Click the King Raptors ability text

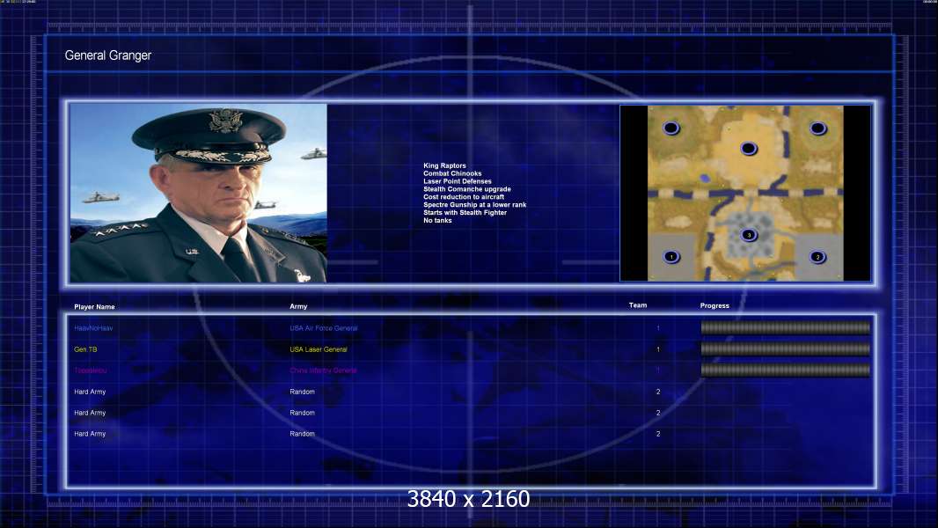(x=444, y=165)
